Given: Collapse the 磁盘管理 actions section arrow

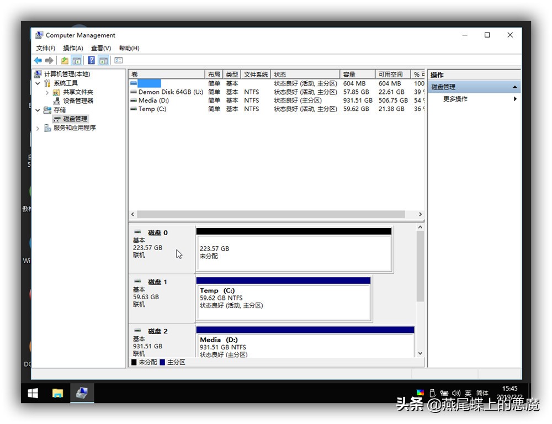Looking at the screenshot, I should point(514,87).
